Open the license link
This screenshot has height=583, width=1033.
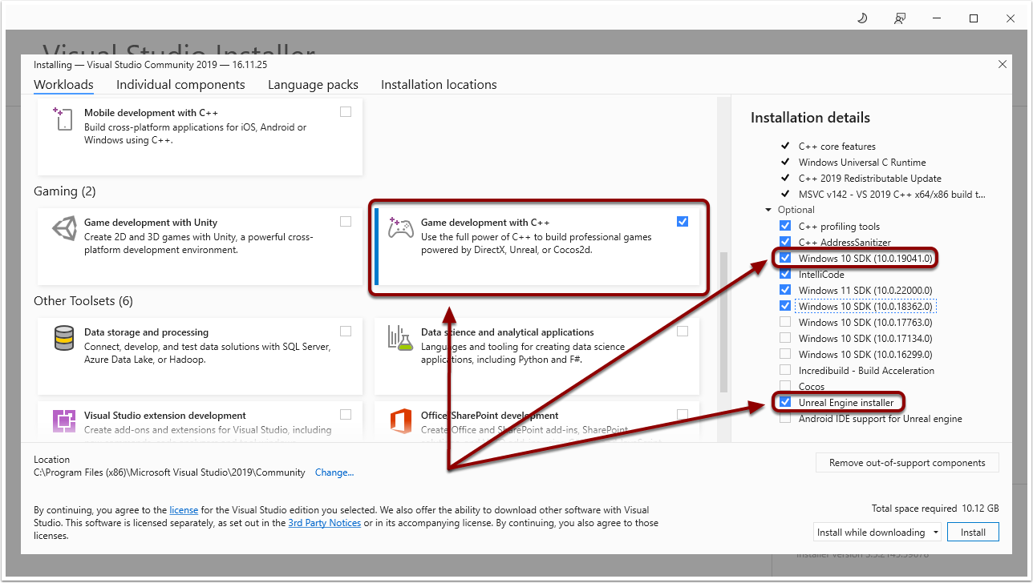click(184, 510)
